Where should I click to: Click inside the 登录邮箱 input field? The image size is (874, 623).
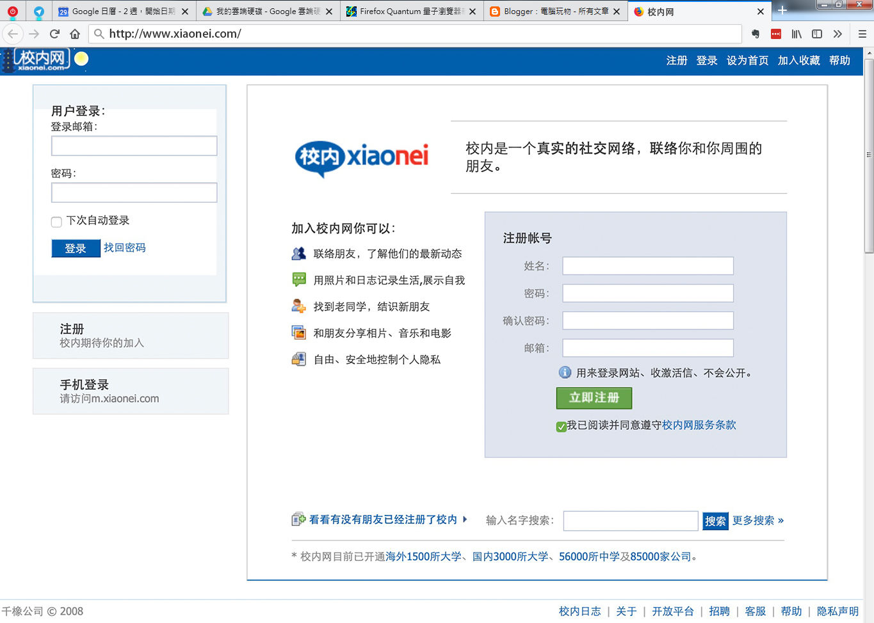(x=134, y=146)
